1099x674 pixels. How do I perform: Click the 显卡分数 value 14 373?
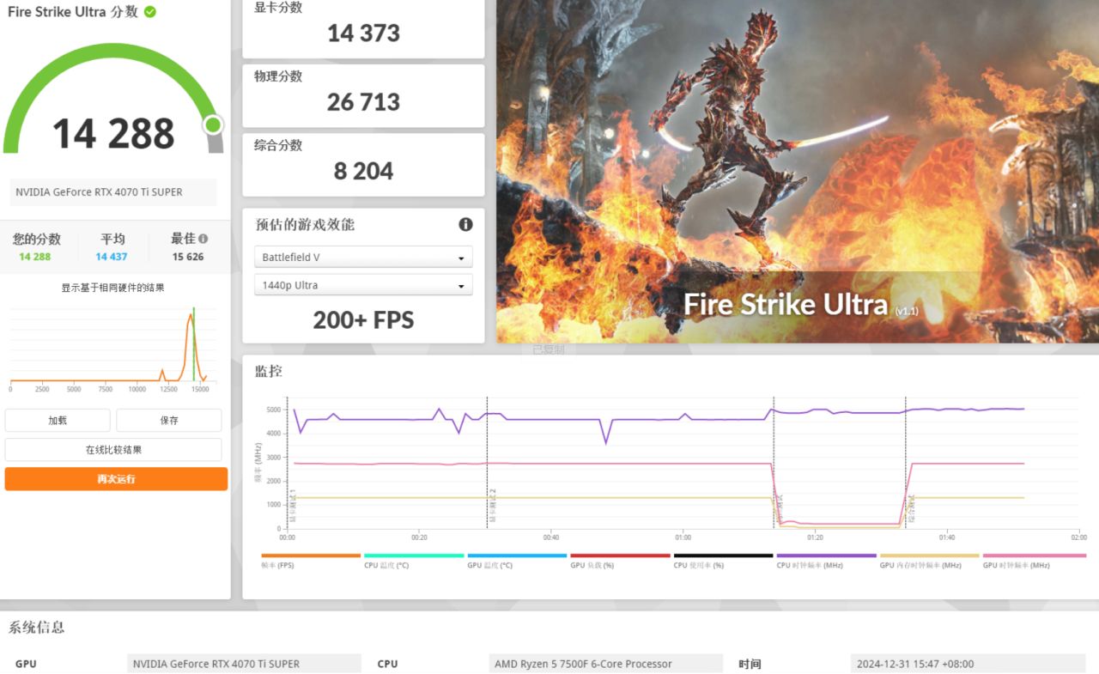tap(363, 33)
